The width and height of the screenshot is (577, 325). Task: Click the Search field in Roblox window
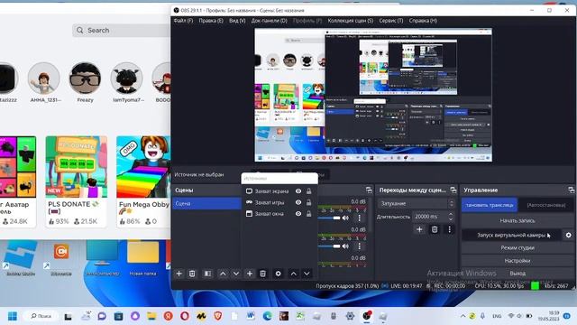[122, 30]
